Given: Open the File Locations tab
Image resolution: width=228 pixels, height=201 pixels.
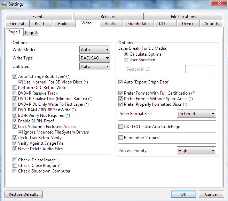Looking at the screenshot, I should pos(183,17).
